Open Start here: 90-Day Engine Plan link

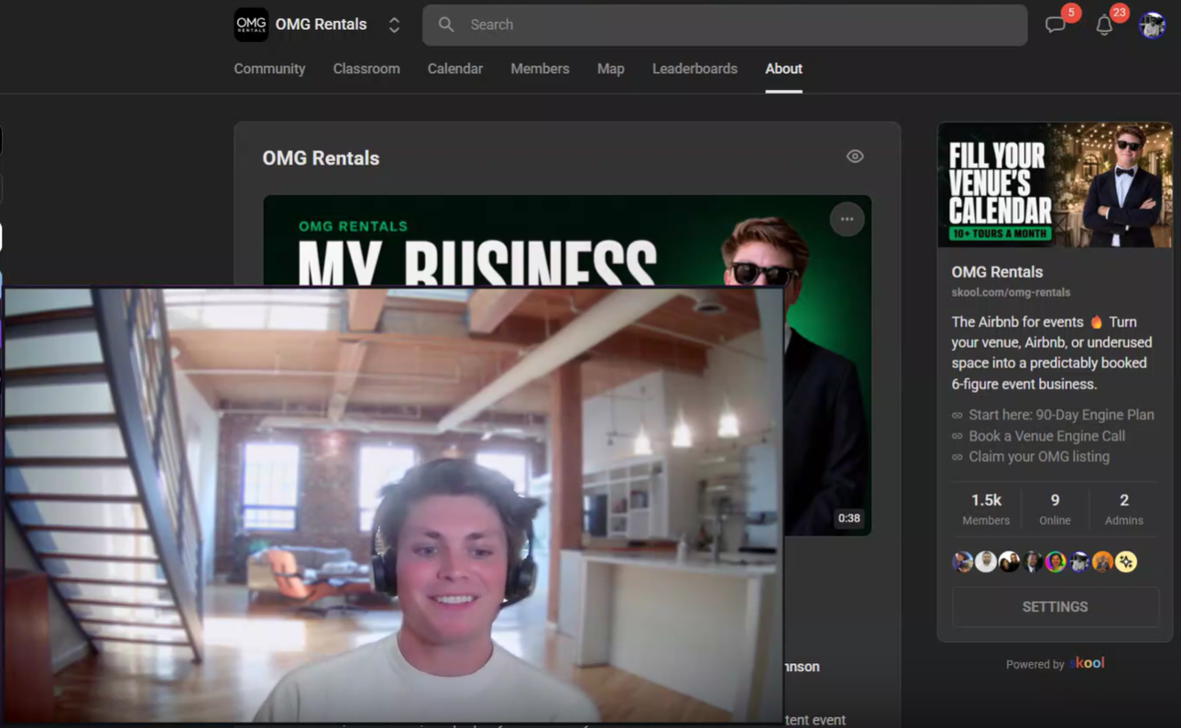tap(1061, 415)
